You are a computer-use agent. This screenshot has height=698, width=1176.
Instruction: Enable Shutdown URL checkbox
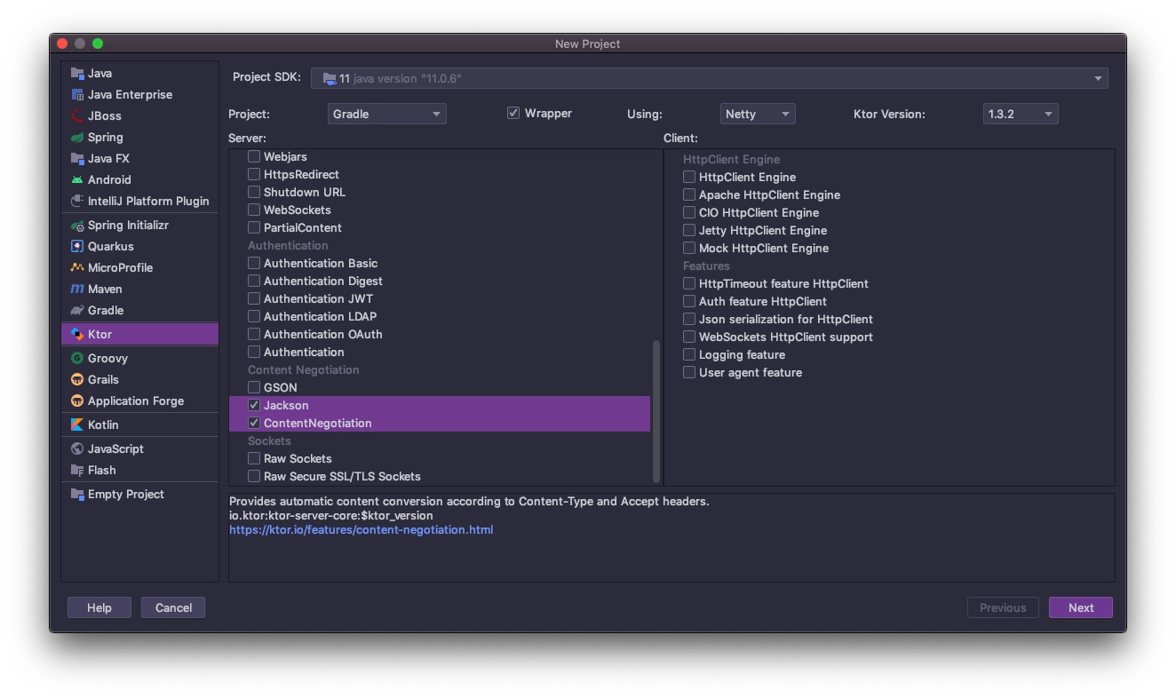point(254,193)
